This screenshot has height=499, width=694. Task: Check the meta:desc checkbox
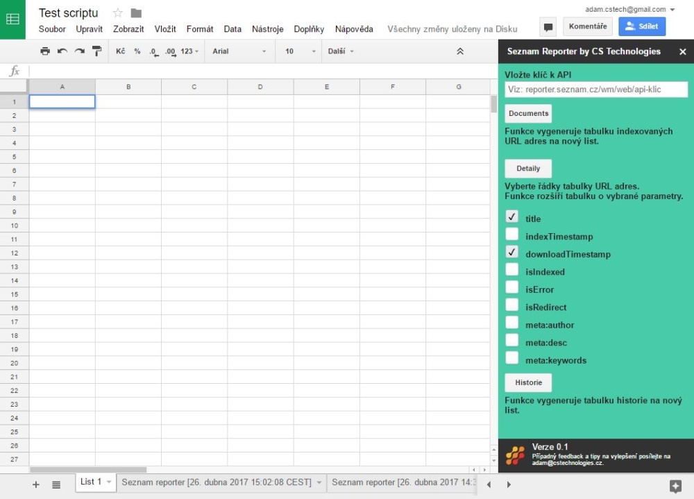511,340
